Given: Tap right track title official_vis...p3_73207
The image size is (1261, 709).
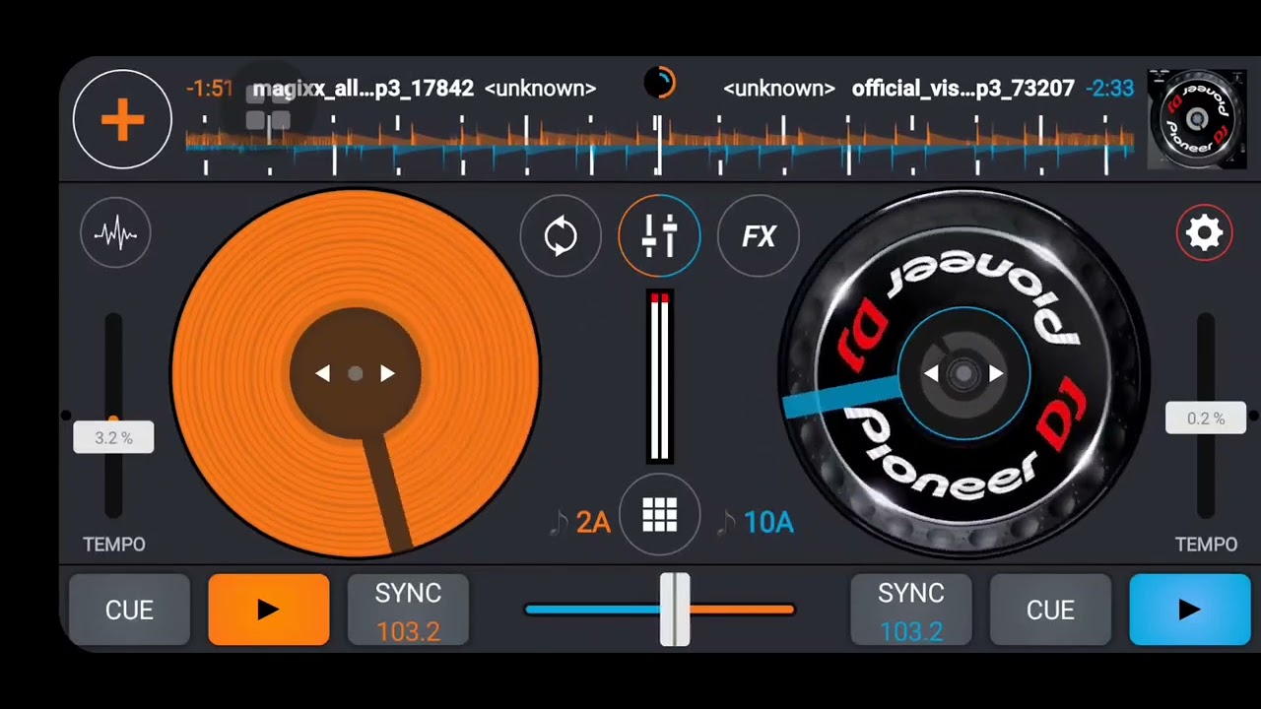Looking at the screenshot, I should tap(962, 89).
